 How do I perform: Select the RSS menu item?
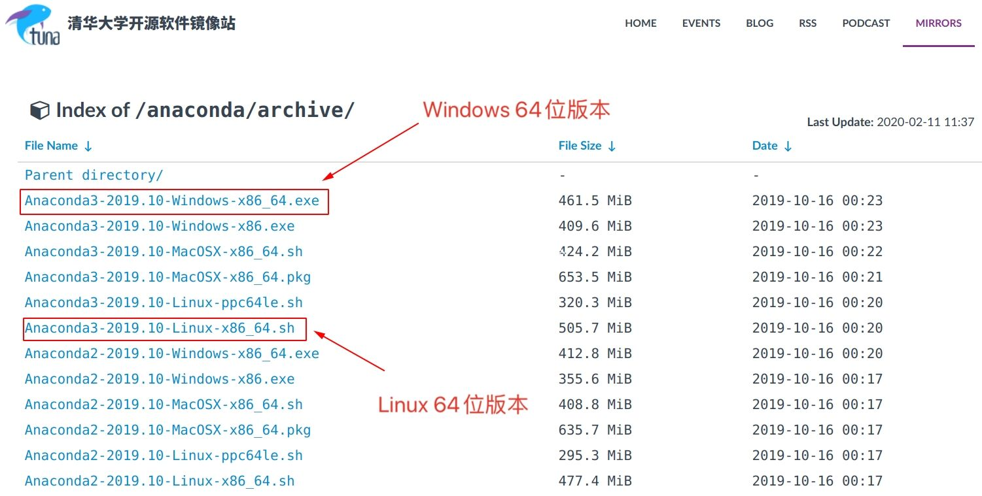click(x=807, y=23)
